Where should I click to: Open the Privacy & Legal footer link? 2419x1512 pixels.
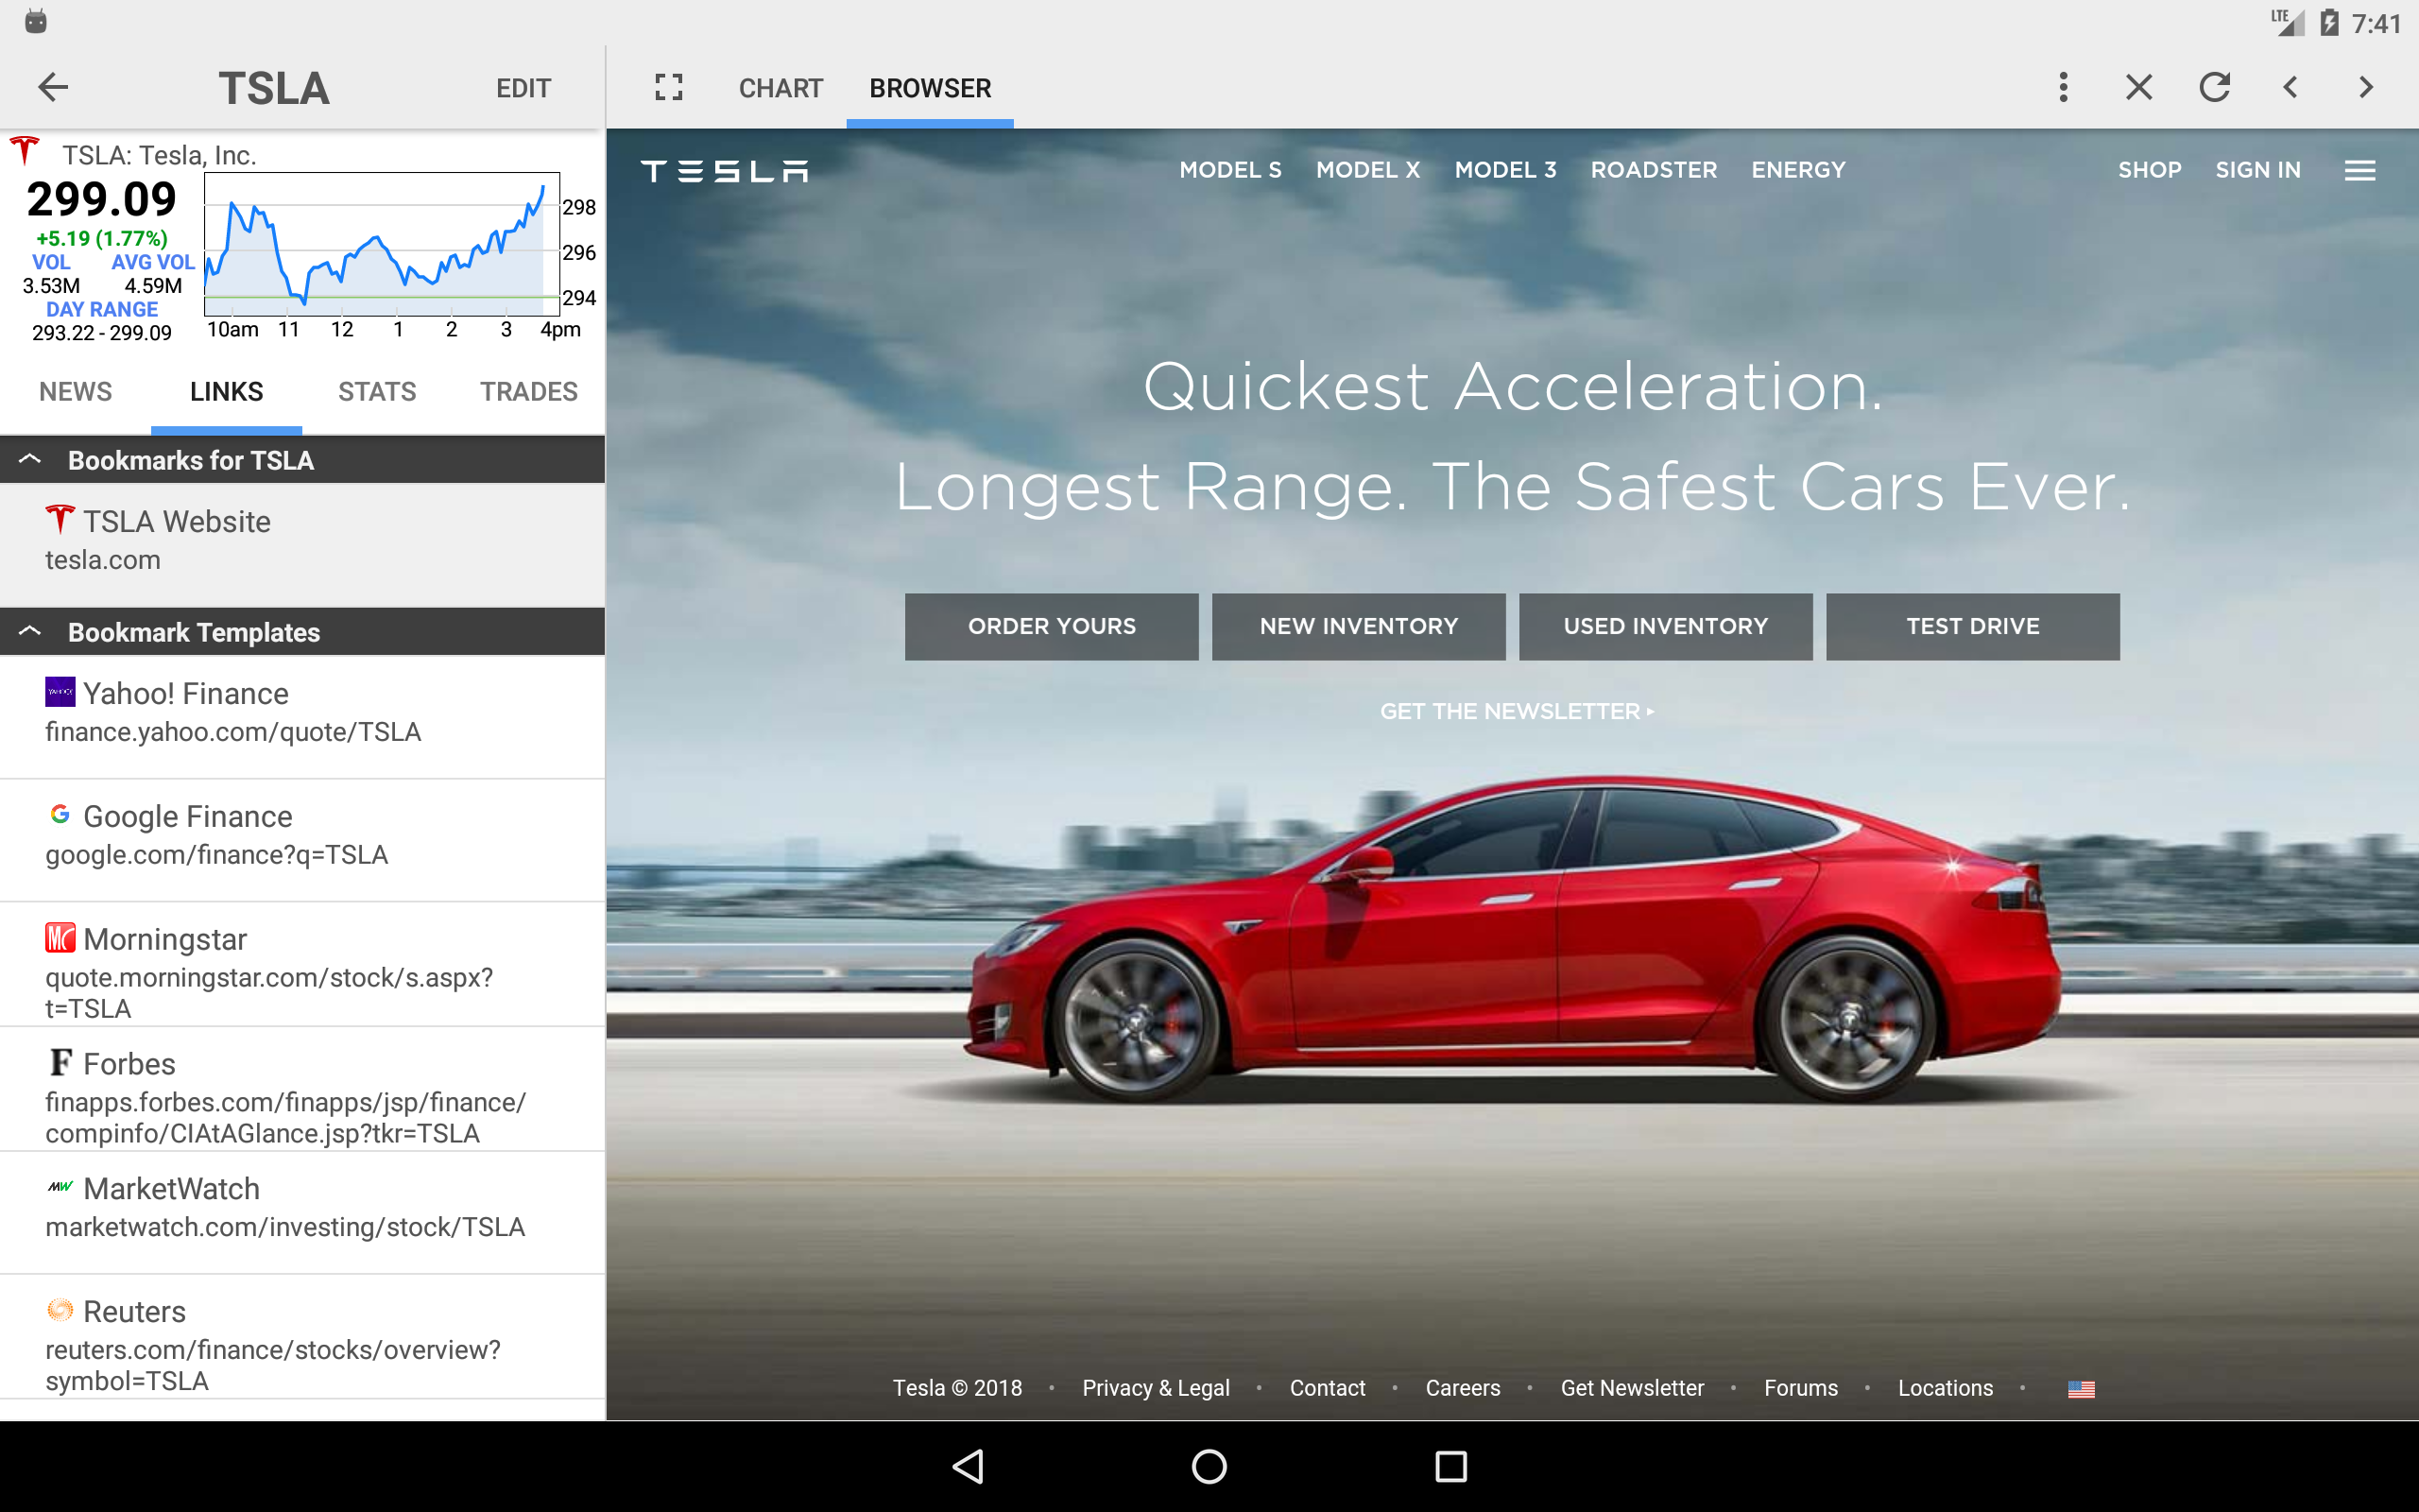(x=1156, y=1388)
